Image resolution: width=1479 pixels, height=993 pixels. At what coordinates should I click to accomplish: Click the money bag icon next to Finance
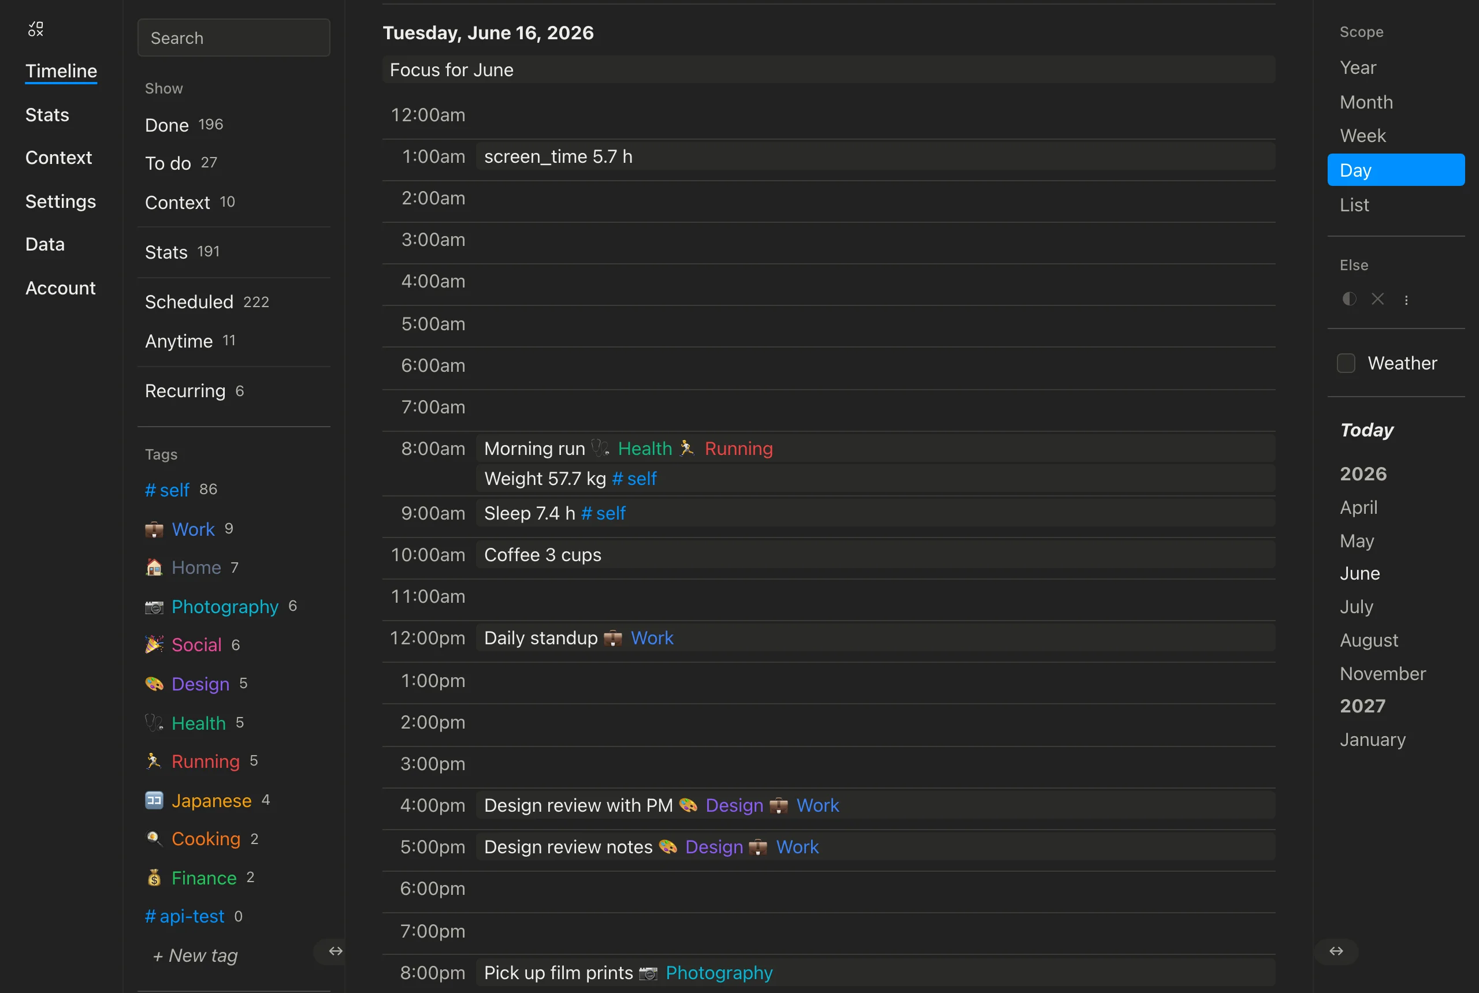point(154,878)
